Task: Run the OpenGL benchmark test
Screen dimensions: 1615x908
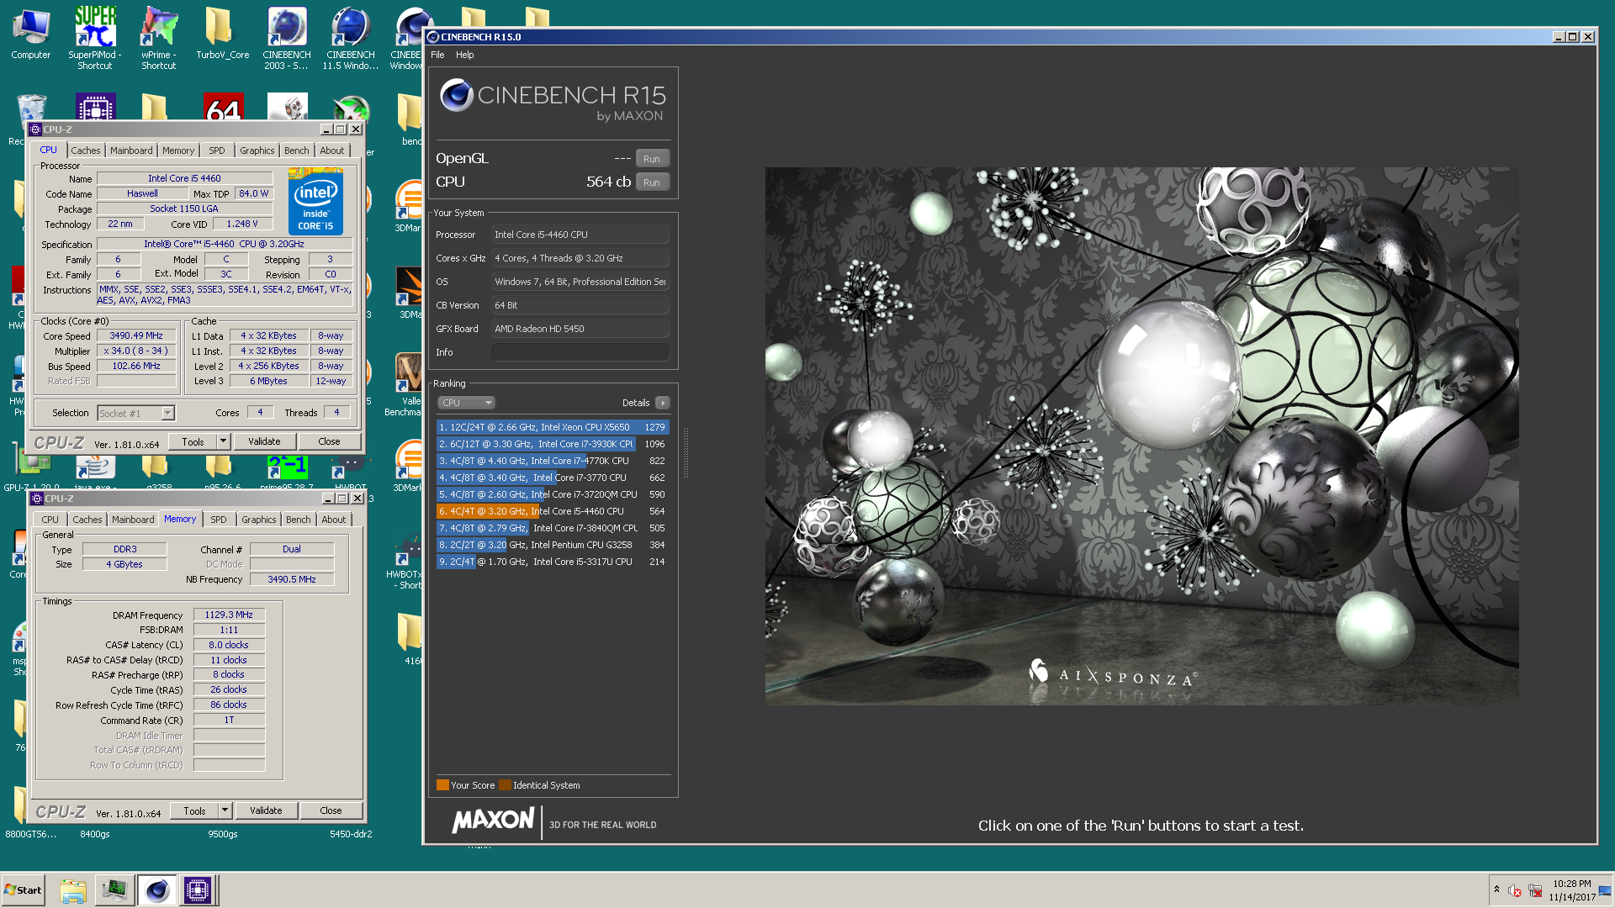Action: [652, 159]
